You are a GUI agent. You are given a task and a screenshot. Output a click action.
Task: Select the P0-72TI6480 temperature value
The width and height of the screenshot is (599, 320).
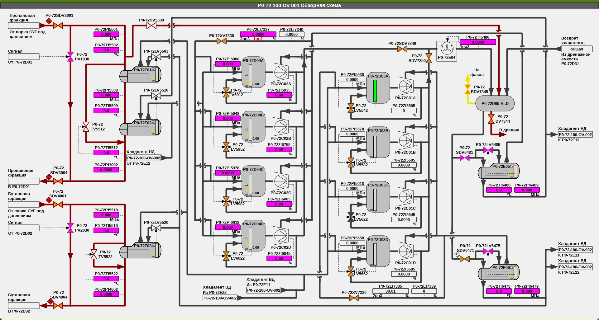(x=478, y=42)
